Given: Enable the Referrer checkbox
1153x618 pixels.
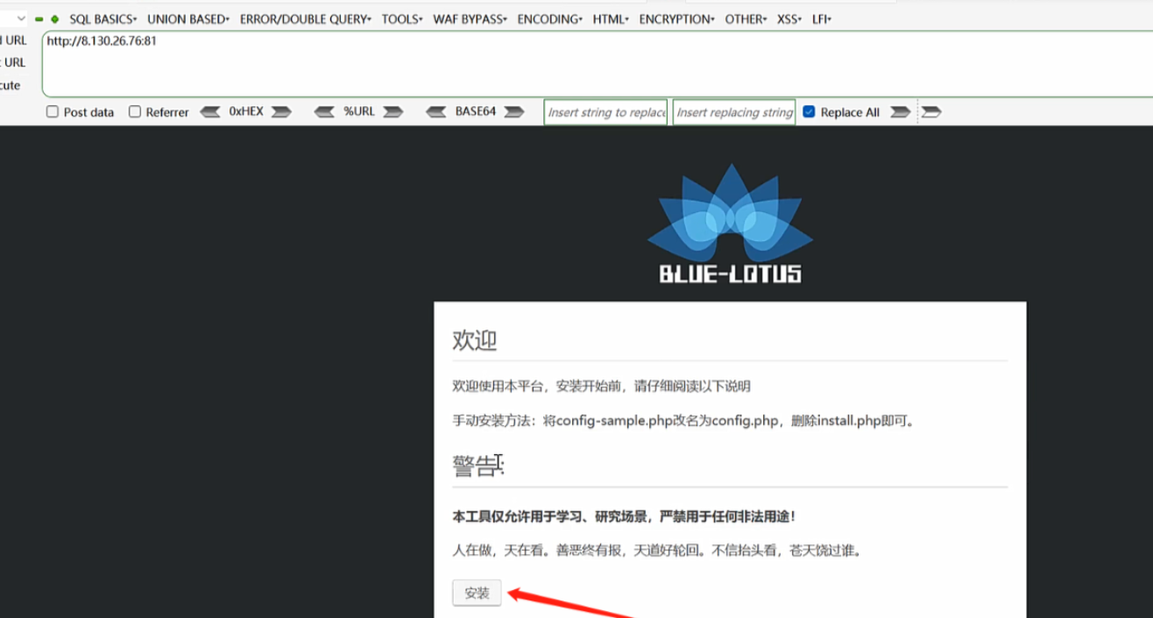Looking at the screenshot, I should click(135, 111).
